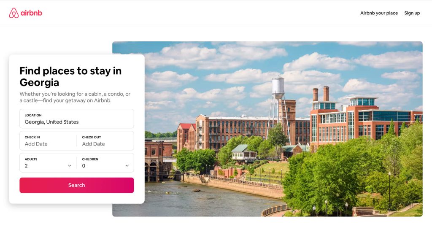Click the water tower in the photo
This screenshot has height=243, width=432.
[278, 110]
